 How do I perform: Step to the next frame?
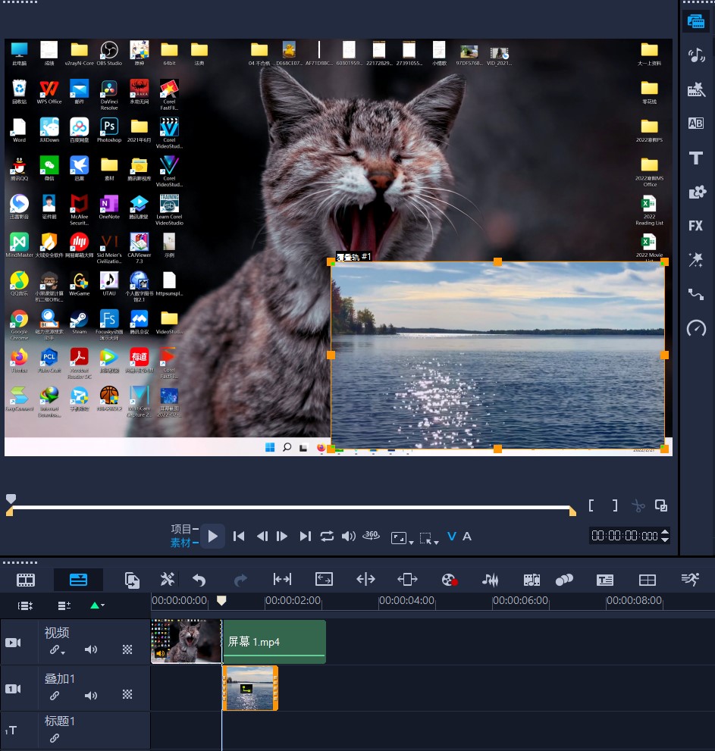pyautogui.click(x=282, y=537)
